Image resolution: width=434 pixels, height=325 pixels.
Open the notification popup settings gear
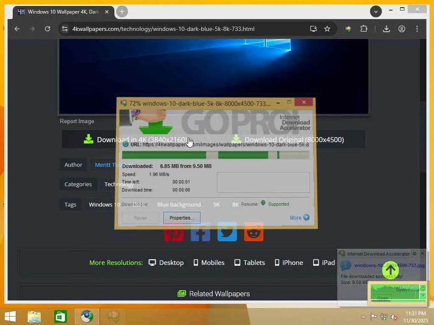[x=415, y=253]
